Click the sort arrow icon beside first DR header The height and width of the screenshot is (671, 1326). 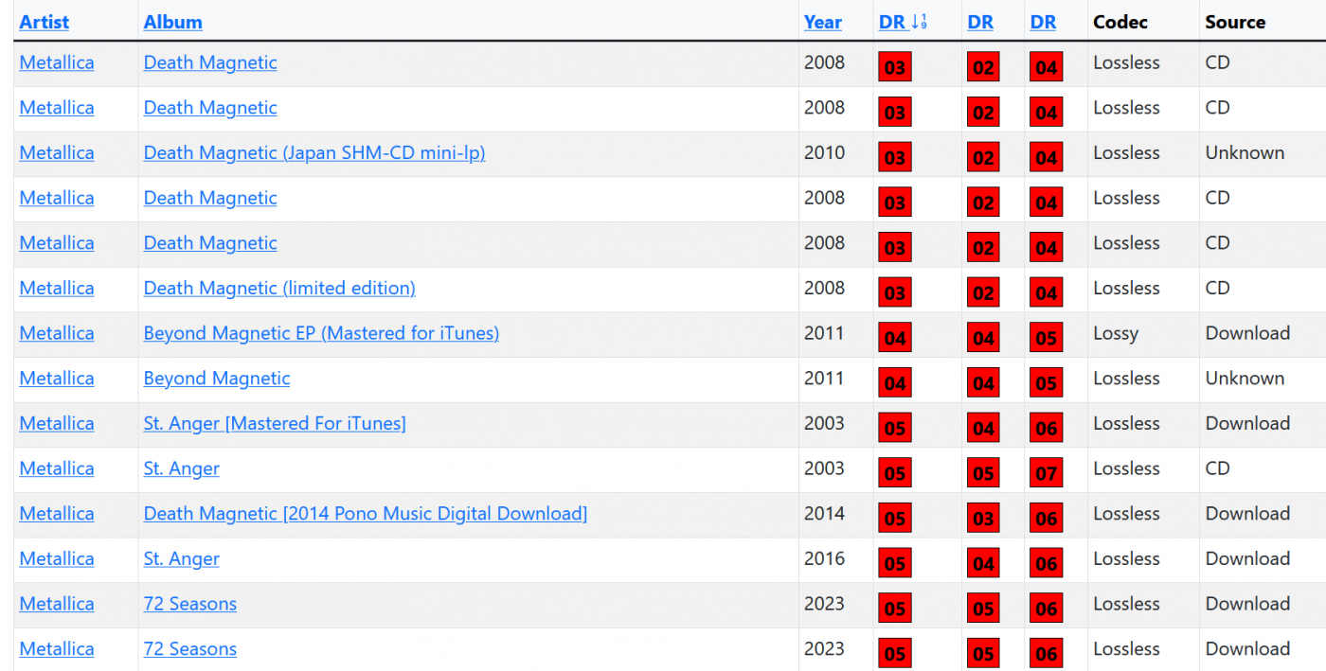tap(918, 23)
